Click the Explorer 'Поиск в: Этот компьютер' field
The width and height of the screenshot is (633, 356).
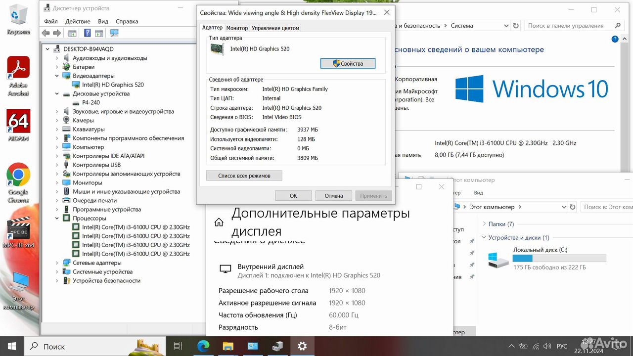pos(606,207)
